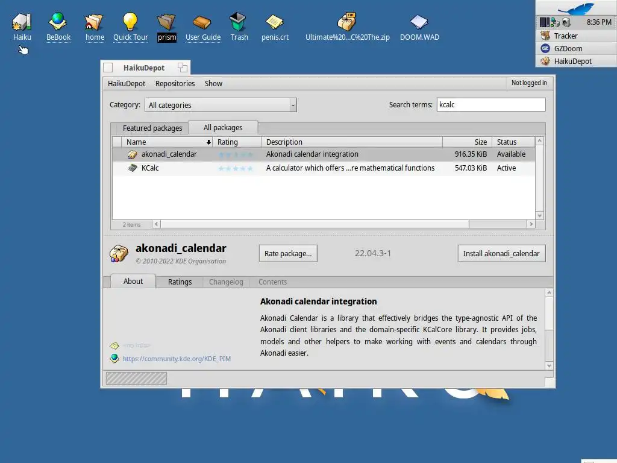Open the User Guide icon
The height and width of the screenshot is (463, 617).
click(202, 22)
